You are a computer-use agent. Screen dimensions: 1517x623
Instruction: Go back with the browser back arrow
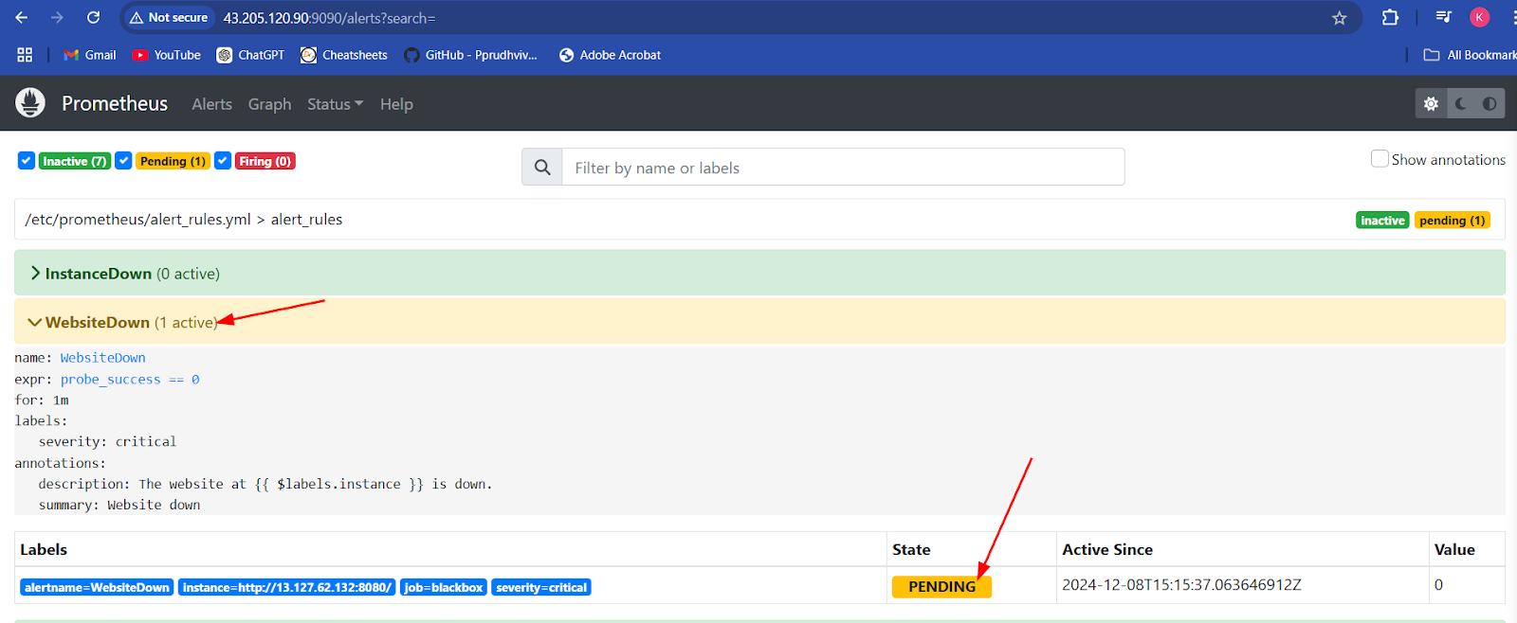[x=21, y=17]
